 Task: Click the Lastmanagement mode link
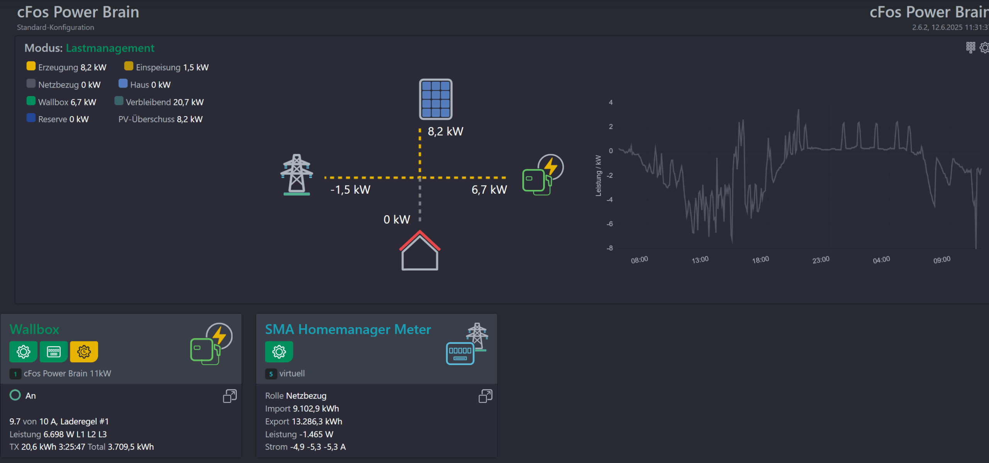110,48
